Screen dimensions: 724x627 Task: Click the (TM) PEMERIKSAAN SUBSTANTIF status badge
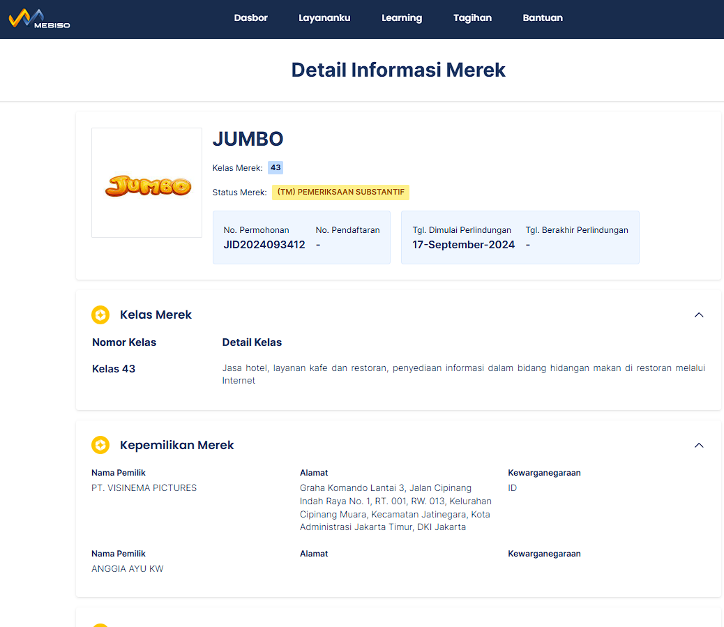341,192
